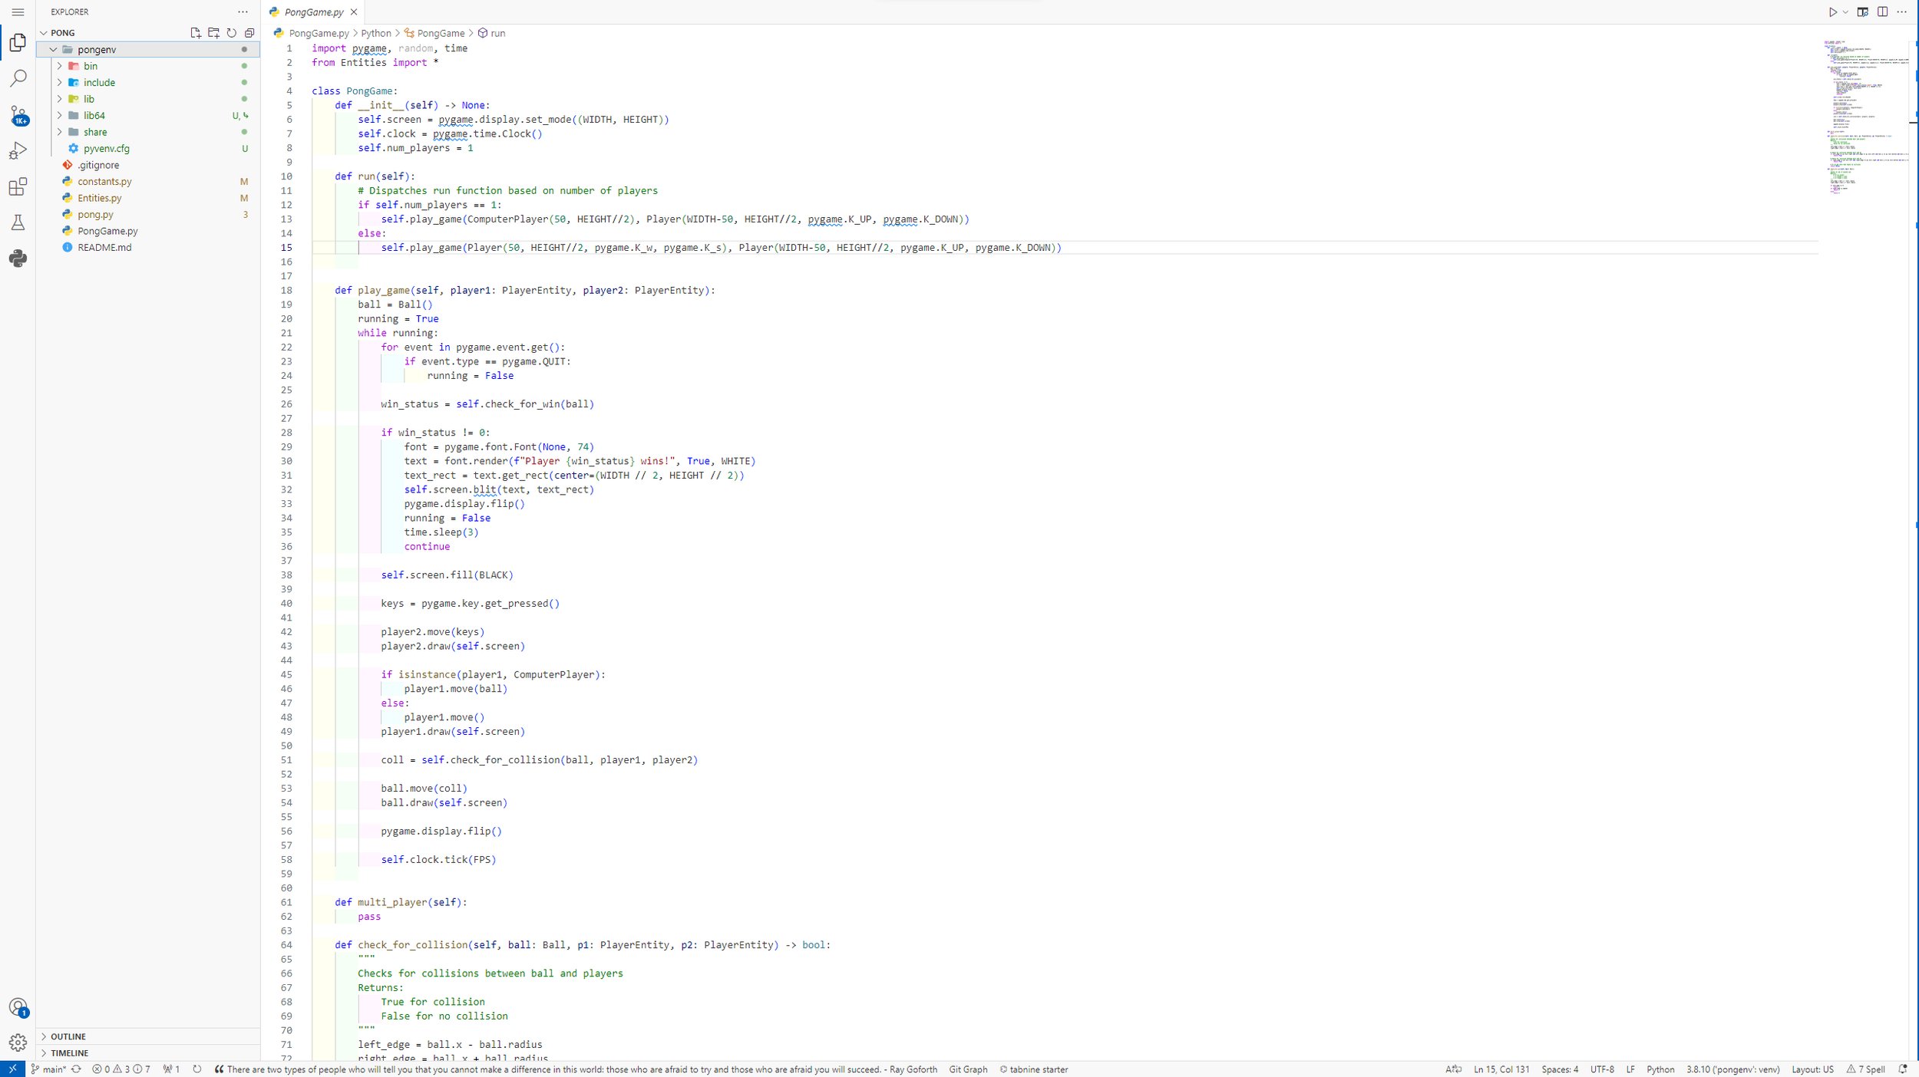Screen dimensions: 1919x1077
Task: Open the Extensions view
Action: pyautogui.click(x=18, y=186)
